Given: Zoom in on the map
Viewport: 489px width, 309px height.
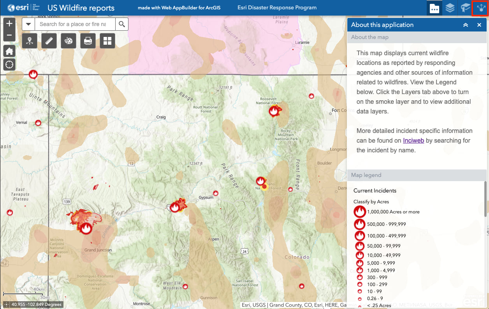Looking at the screenshot, I should pos(9,23).
